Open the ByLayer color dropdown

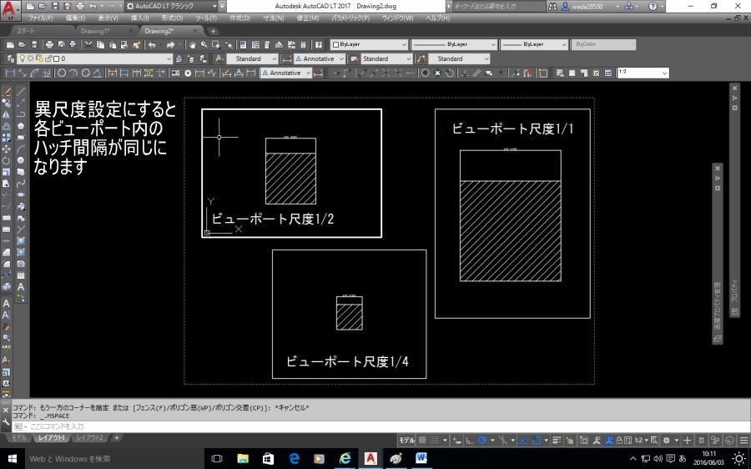pos(369,44)
